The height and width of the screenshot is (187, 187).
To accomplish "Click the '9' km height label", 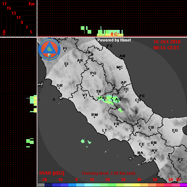I will pyautogui.click(x=22, y=22).
